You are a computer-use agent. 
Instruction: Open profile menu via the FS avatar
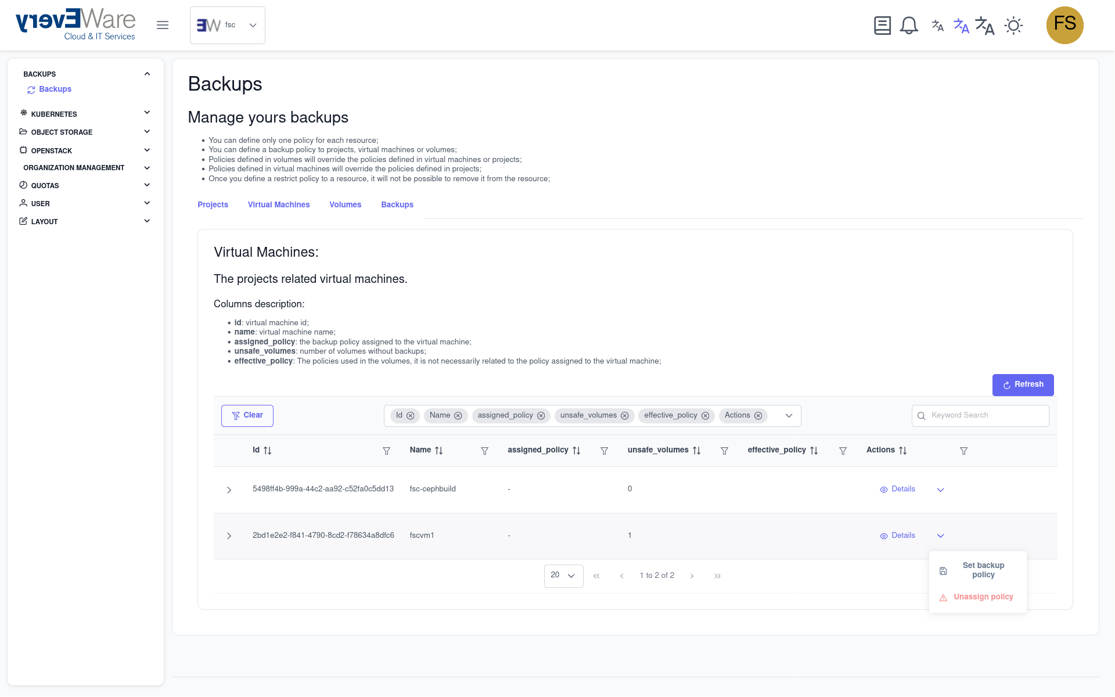point(1065,25)
